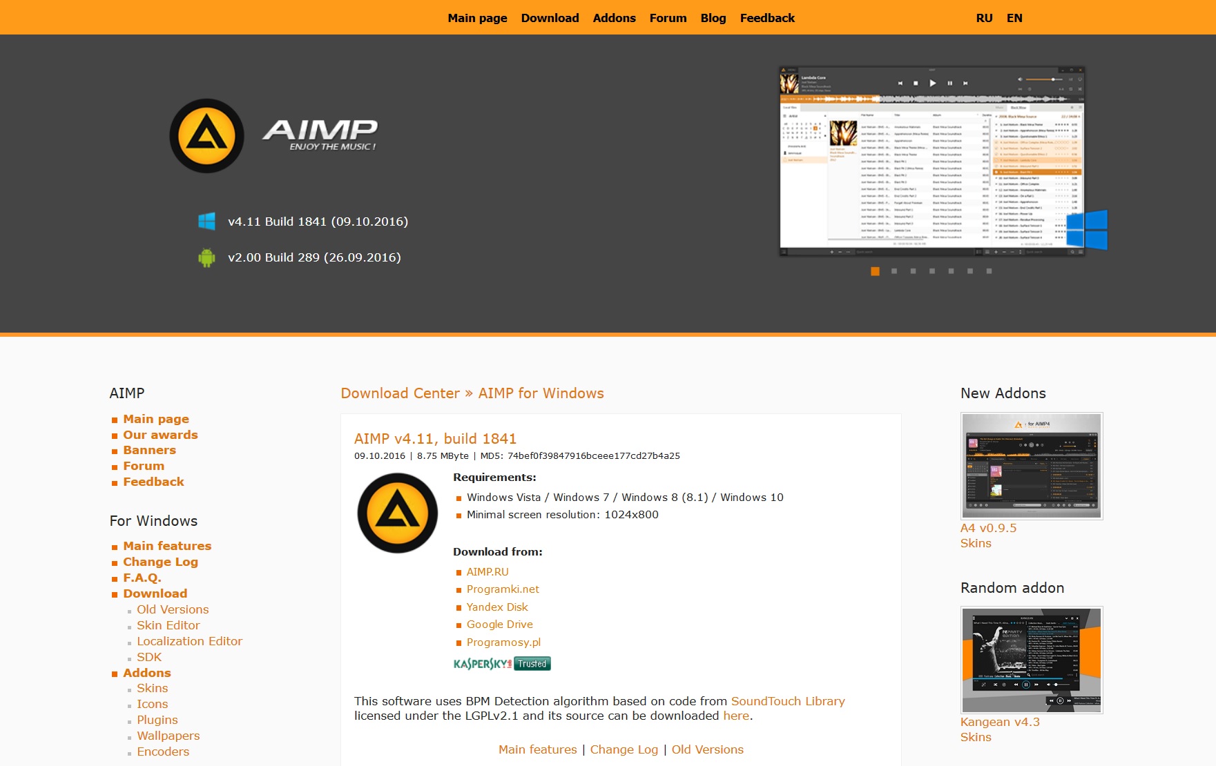Click the 'here' source download link
The height and width of the screenshot is (766, 1216).
(736, 716)
